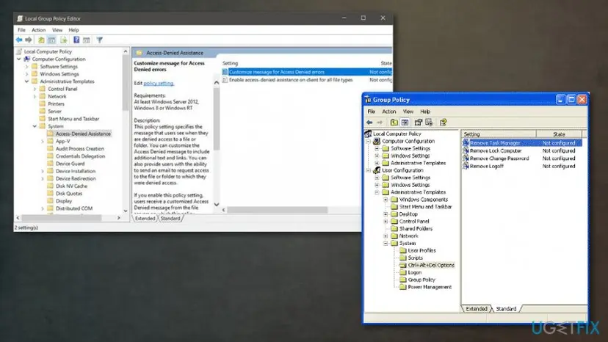Select Power Management folder in Group Policy window

430,287
